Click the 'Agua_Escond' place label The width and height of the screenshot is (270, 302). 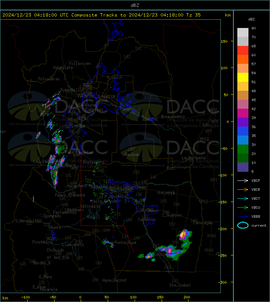click(x=114, y=280)
